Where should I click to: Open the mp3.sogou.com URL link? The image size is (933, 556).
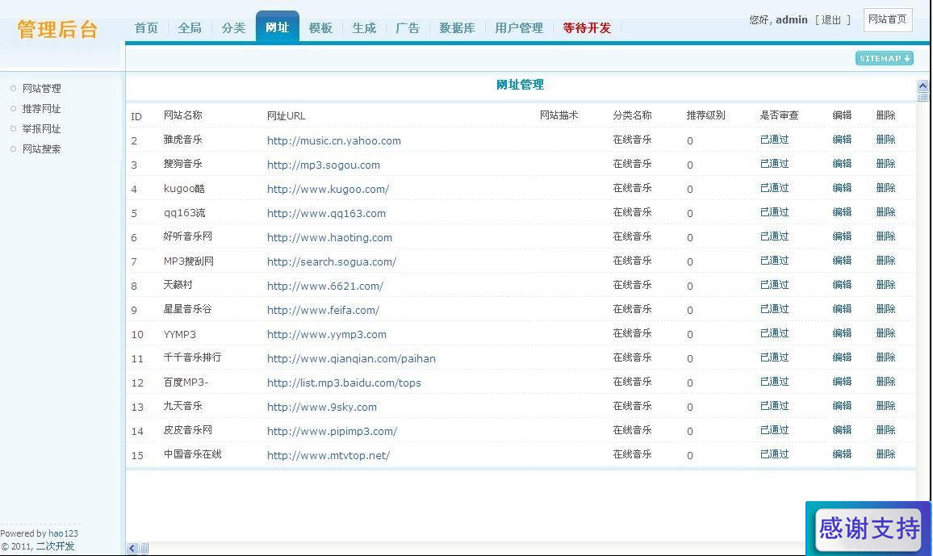coord(323,165)
